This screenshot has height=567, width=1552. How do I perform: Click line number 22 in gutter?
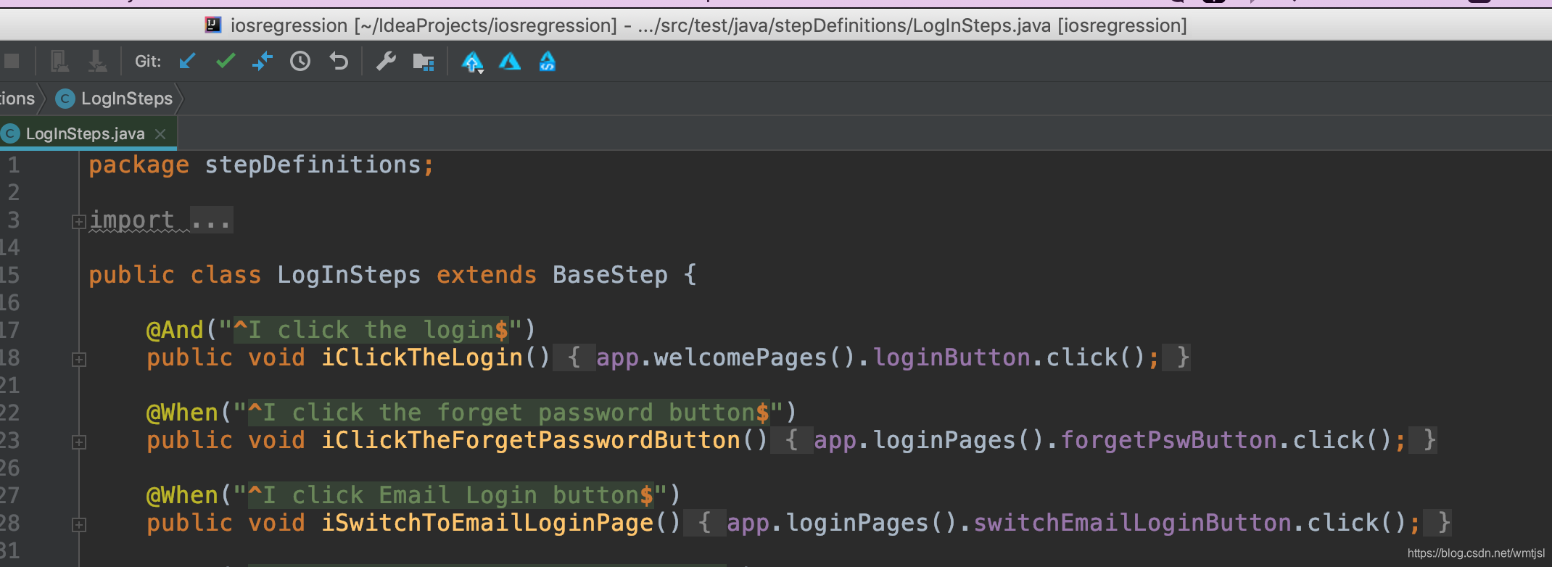point(9,413)
